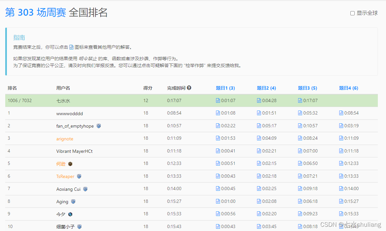Open Aoxiang Cui's user profile

[68, 189]
